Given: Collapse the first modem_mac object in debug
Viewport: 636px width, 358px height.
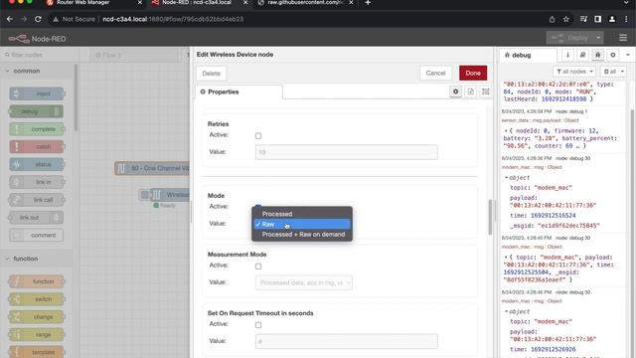Looking at the screenshot, I should [506, 178].
